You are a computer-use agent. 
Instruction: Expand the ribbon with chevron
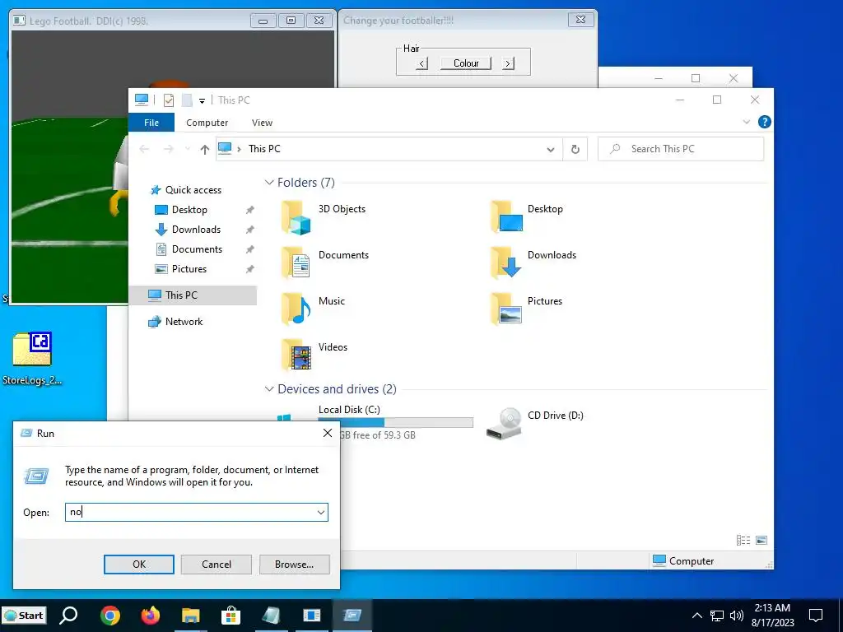tap(746, 122)
